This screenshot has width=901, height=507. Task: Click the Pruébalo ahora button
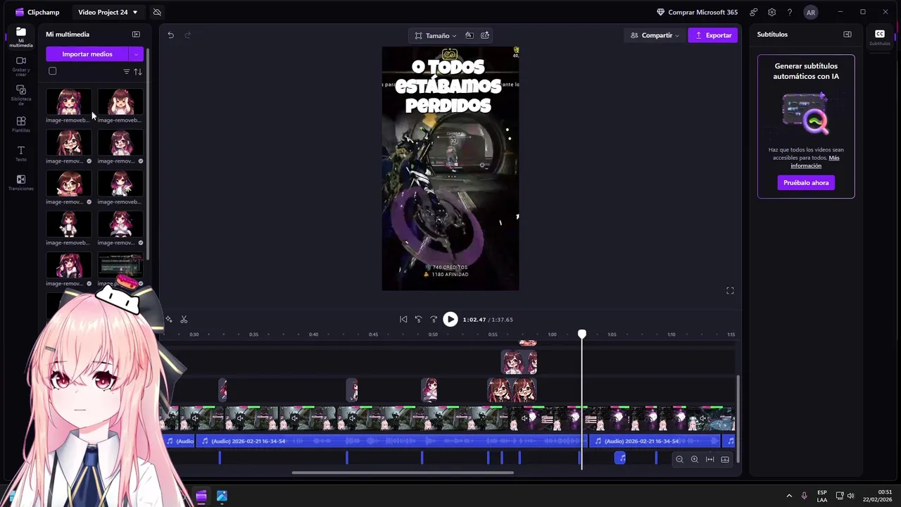(x=806, y=183)
